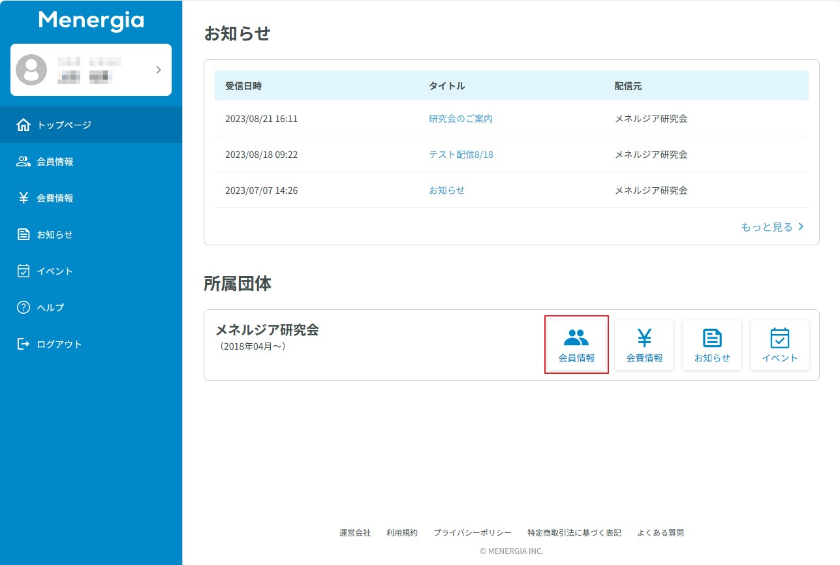840x565 pixels.
Task: Click the date 2023/07/07 14:26
Action: (x=261, y=191)
